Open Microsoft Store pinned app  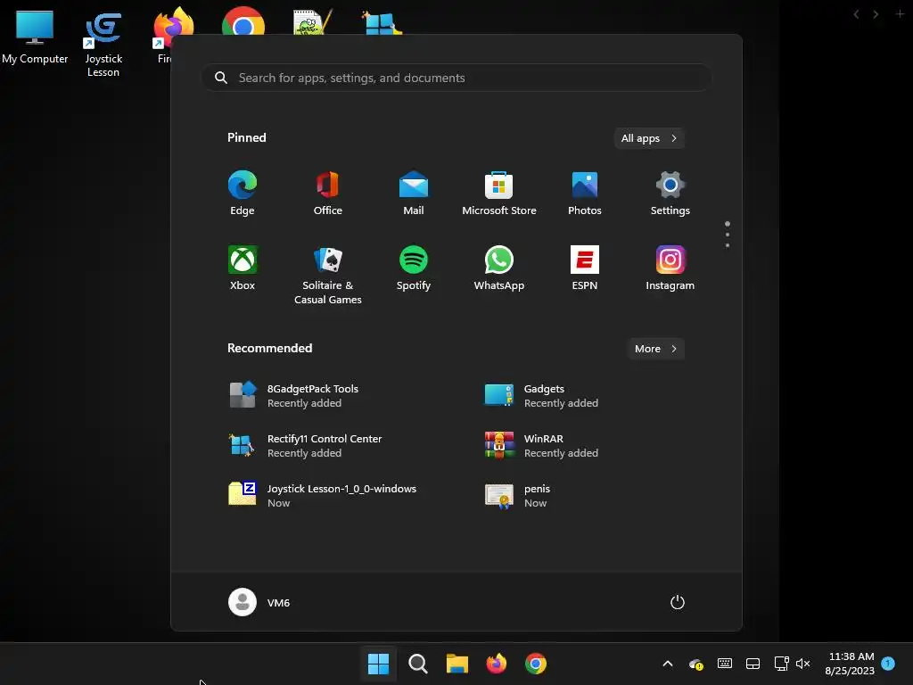(x=499, y=194)
